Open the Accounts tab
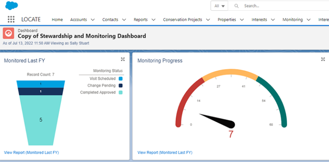This screenshot has width=329, height=162. 78,20
